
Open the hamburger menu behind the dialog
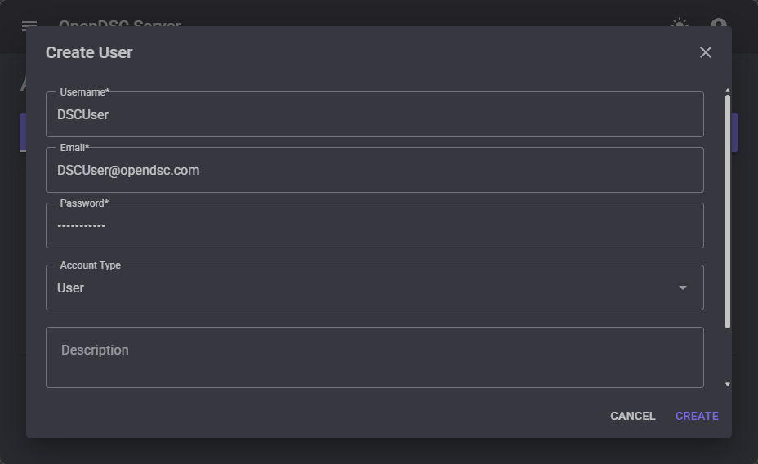point(29,23)
